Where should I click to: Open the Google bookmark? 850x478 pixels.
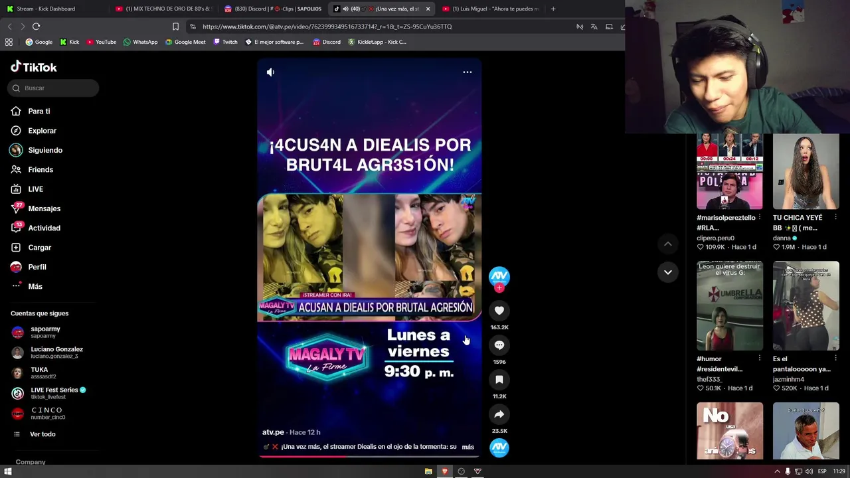39,42
